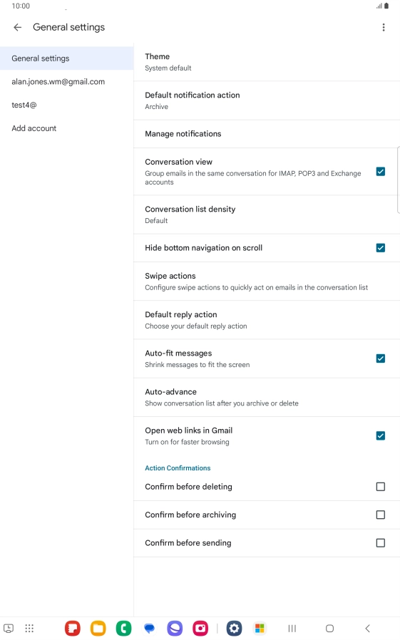Enable Confirm before sending checkbox
Screen dimensions: 400x640
click(381, 543)
